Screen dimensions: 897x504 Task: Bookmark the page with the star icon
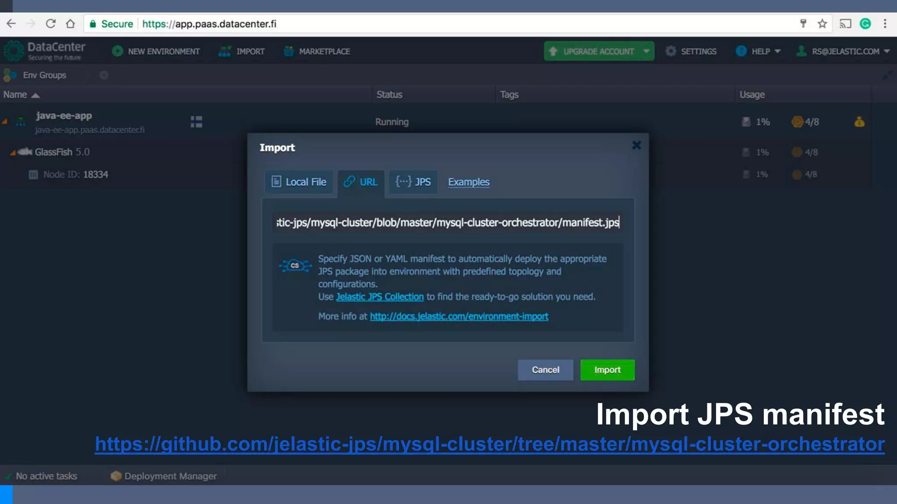pyautogui.click(x=822, y=24)
